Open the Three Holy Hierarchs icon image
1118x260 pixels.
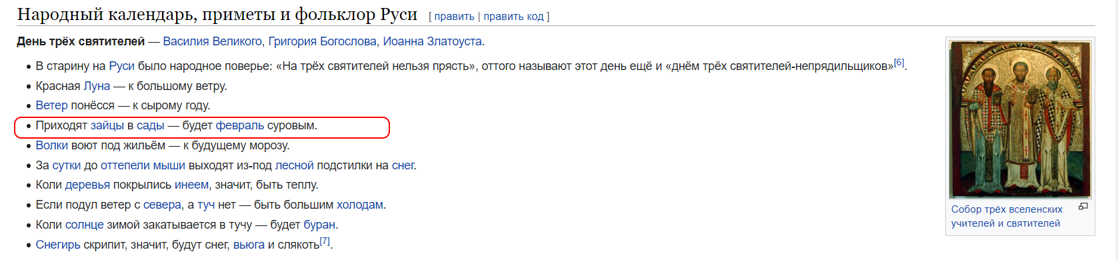click(x=1020, y=119)
